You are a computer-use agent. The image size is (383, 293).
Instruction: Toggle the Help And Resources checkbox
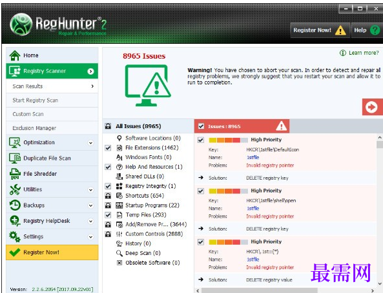click(108, 167)
